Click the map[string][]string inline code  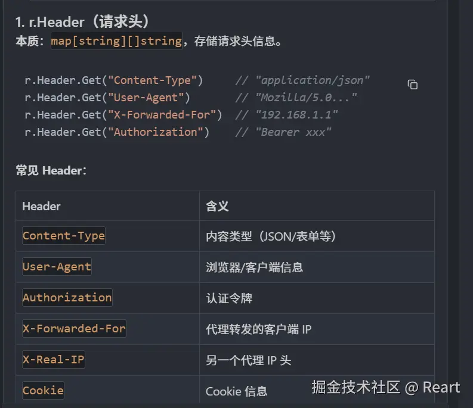(116, 41)
